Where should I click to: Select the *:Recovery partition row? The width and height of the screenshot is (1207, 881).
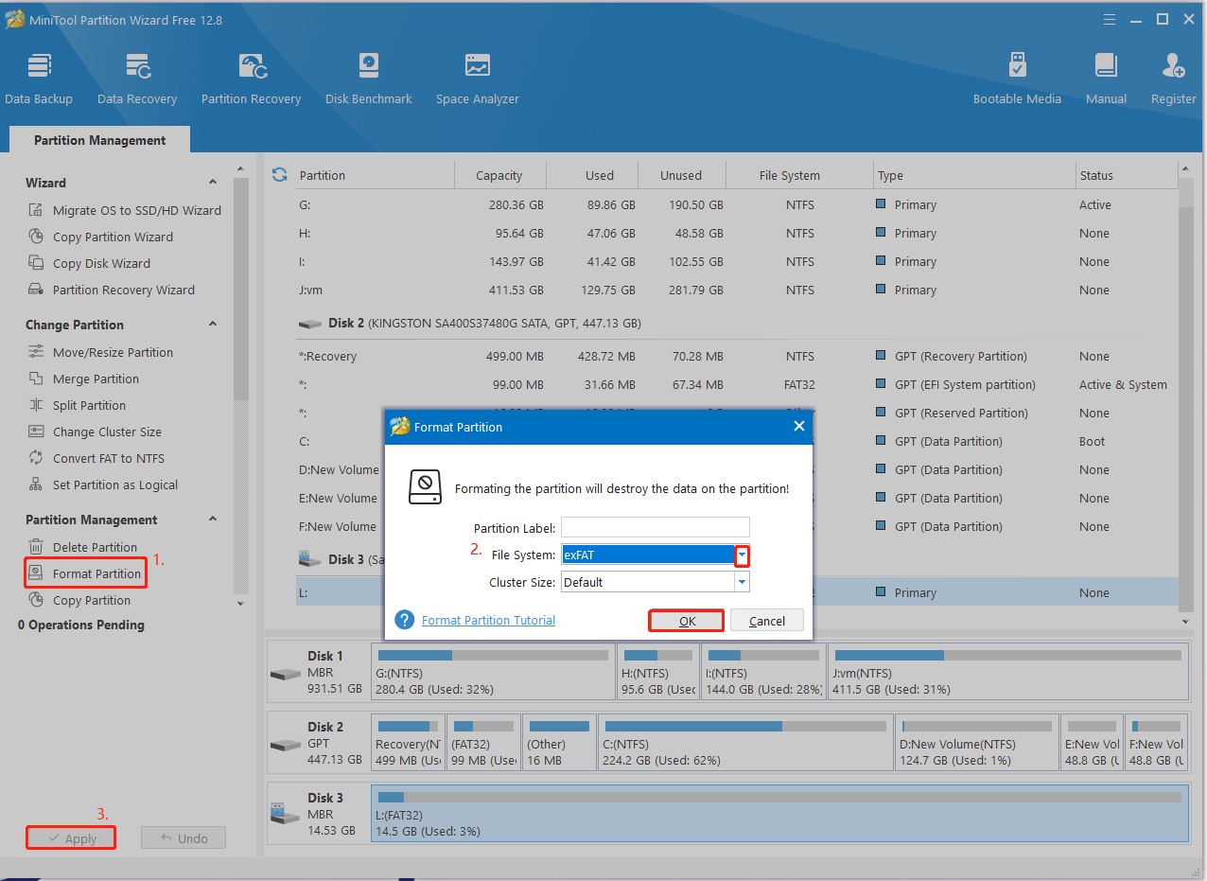tap(737, 356)
